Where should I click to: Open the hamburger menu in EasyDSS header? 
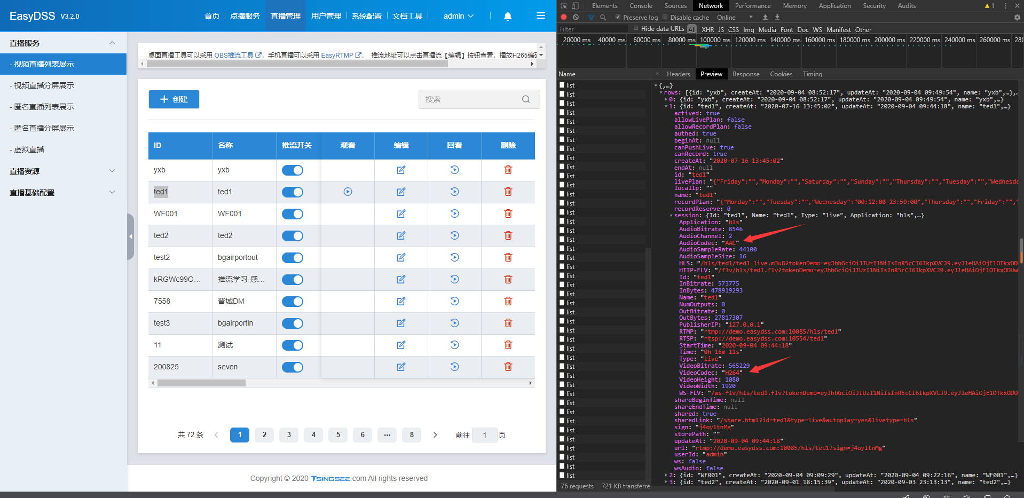tap(541, 16)
